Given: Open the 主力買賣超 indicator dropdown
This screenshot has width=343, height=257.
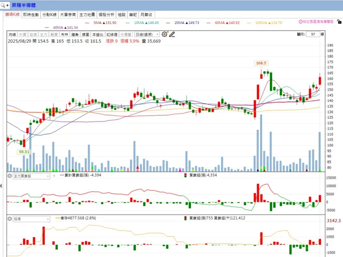Looking at the screenshot, I should tap(31, 176).
